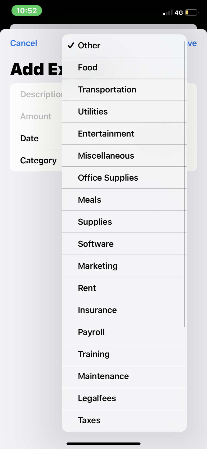
Task: Pick Payroll from the category menu
Action: (x=124, y=332)
